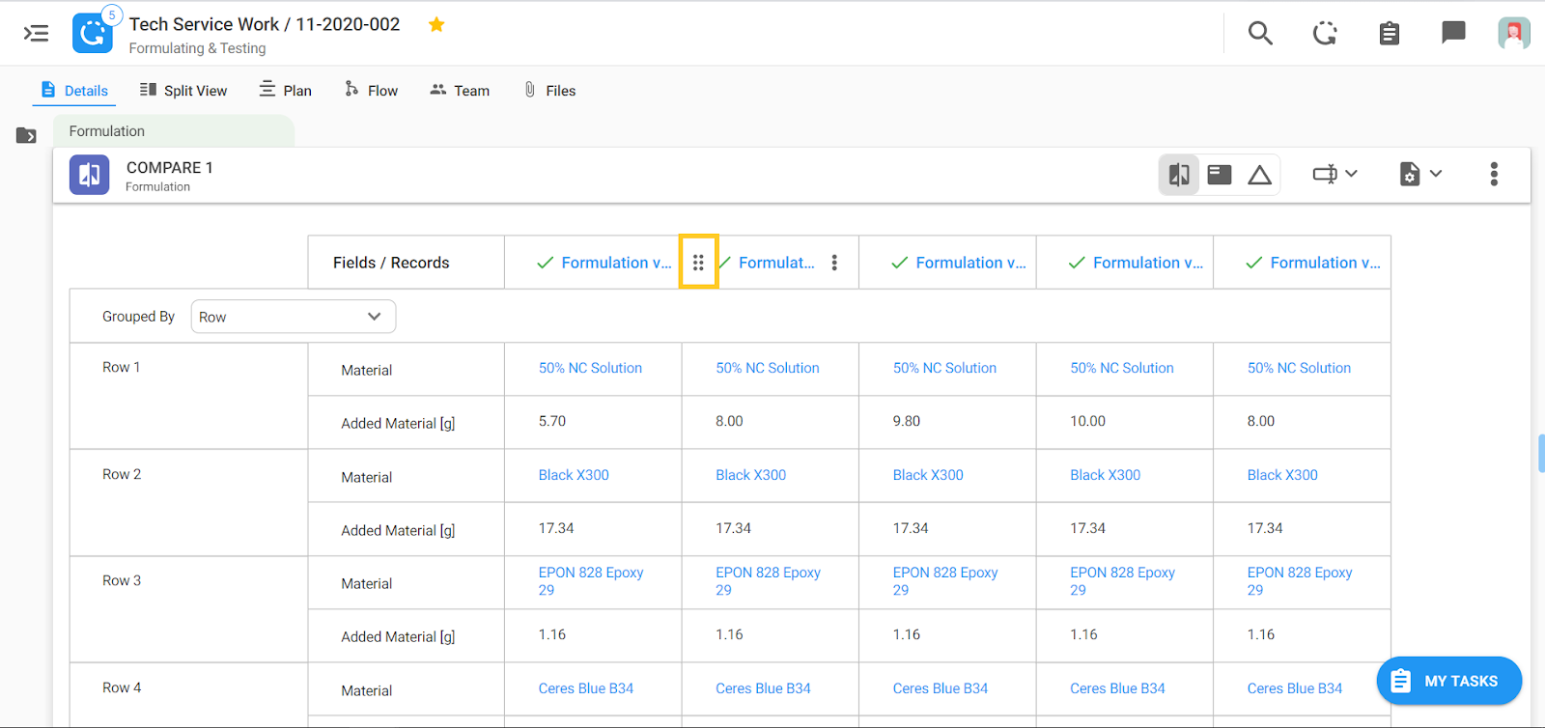Click the COMPARE 1 entity icon
Screen dimensions: 1545x728
pyautogui.click(x=90, y=175)
